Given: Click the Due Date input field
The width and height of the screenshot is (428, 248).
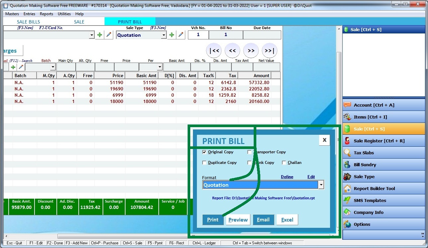Looking at the screenshot, I should [262, 35].
